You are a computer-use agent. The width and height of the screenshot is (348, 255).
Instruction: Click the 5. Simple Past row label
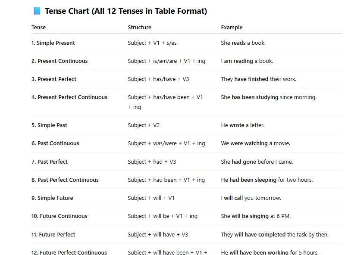[49, 125]
